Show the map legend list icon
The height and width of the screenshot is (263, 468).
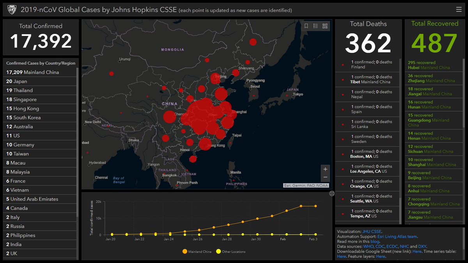pyautogui.click(x=316, y=26)
